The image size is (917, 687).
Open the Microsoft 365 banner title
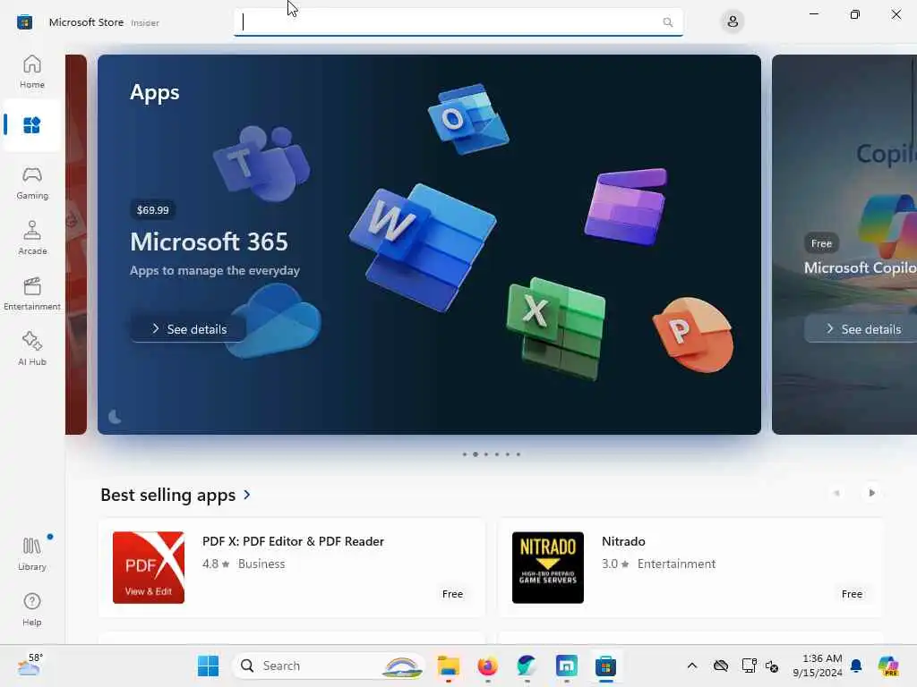(209, 242)
